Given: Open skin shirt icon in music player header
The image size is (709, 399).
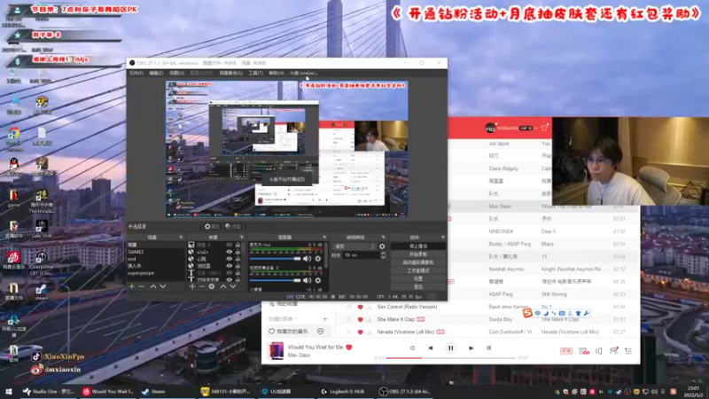Looking at the screenshot, I should 544,128.
